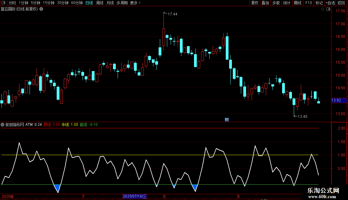Open the 财 financial event marker
348x200 pixels.
[227, 120]
